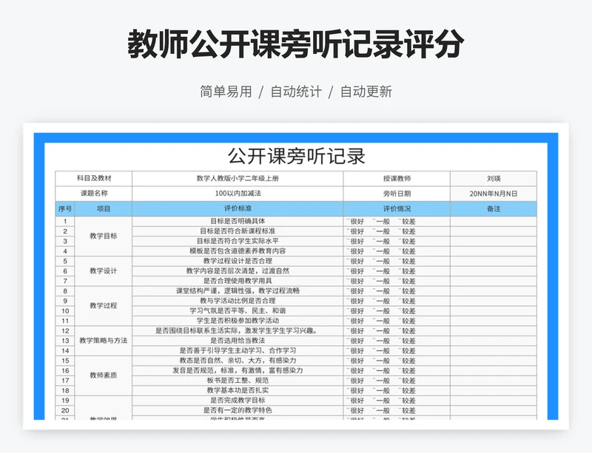Click the 公开课旁听记录 sheet title

click(x=296, y=157)
